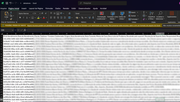Viewport: 180px width, 102px height.
Task: Click the Format Painter brush icon
Action: (x=11, y=19)
